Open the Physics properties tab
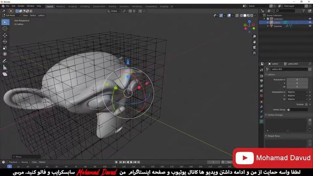Image resolution: width=313 pixels, height=176 pixels. tap(262, 111)
